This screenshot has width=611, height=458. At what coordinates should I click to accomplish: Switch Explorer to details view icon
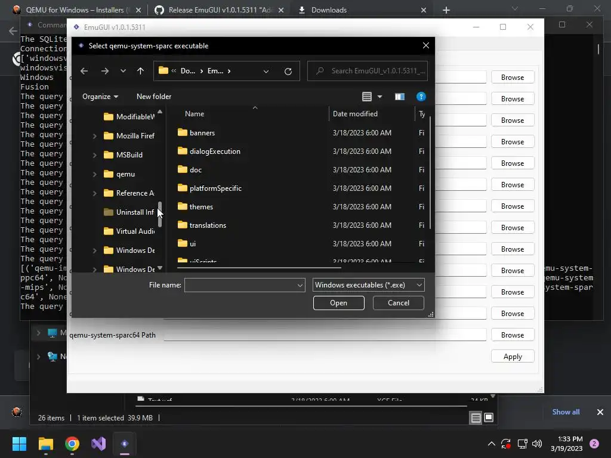476,418
